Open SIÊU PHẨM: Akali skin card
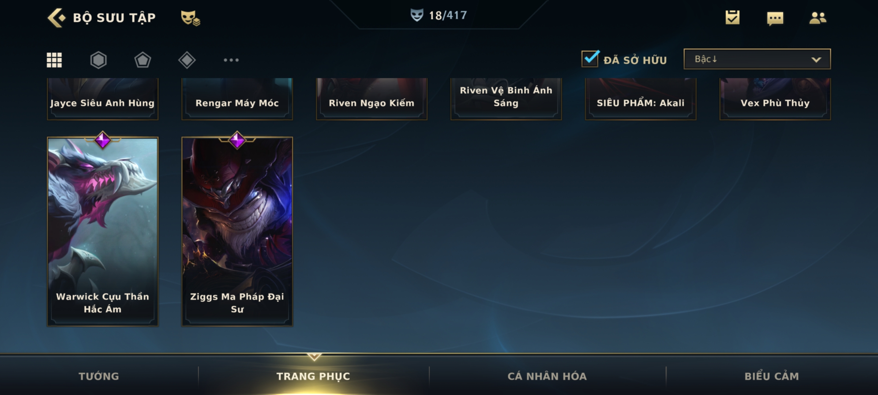Screen dimensions: 878x395 pyautogui.click(x=641, y=99)
